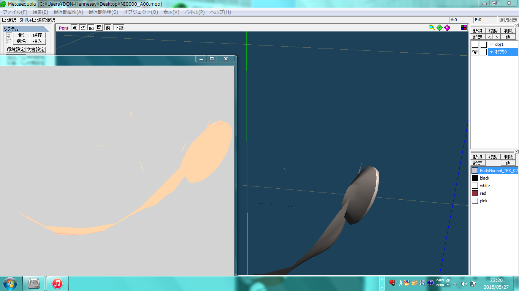Click the yellow magnifier zoom icon
This screenshot has height=291, width=519.
[x=432, y=28]
